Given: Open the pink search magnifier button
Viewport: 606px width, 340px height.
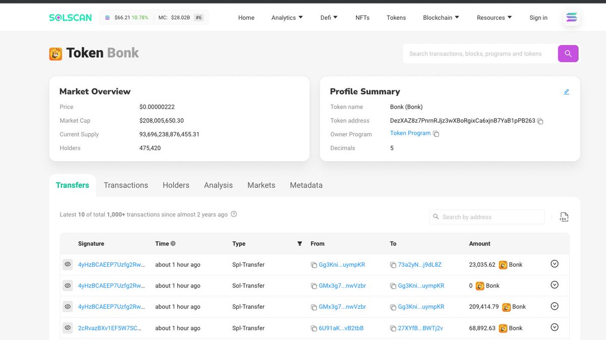Looking at the screenshot, I should pos(568,53).
